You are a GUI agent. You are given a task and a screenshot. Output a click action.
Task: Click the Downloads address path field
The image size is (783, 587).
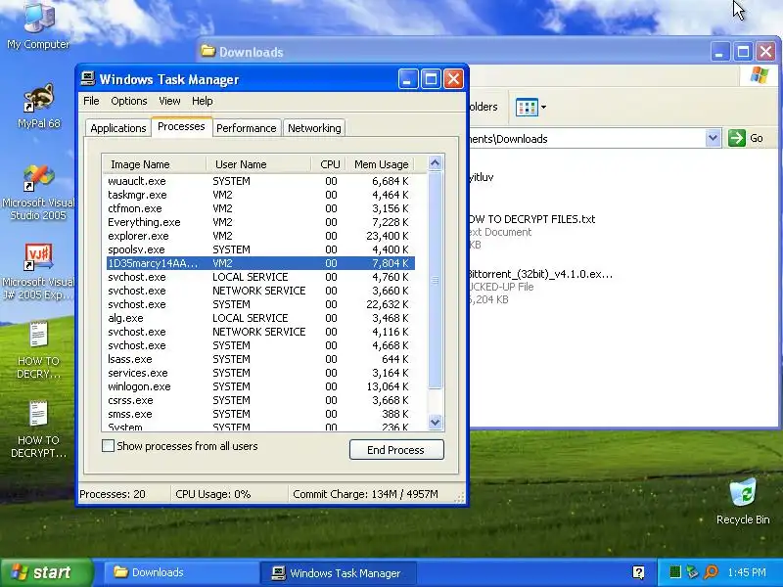tap(586, 138)
